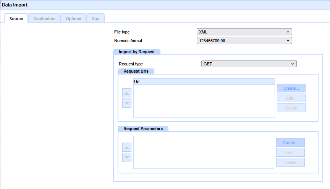This screenshot has height=189, width=330.
Task: Click the empty Request Urls list area
Action: [204, 101]
